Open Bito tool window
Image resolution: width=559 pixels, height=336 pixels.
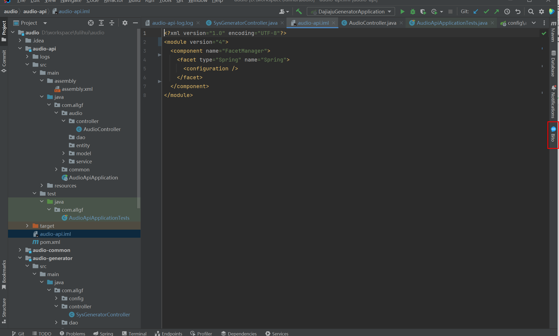[x=553, y=135]
